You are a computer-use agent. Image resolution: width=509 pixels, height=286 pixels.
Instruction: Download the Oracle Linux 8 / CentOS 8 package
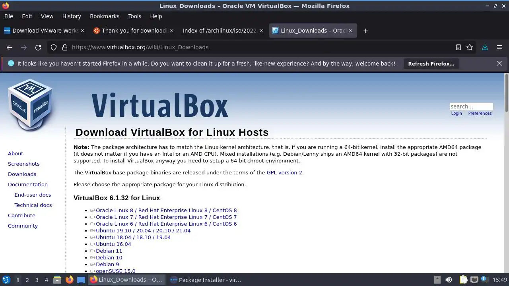click(x=166, y=210)
